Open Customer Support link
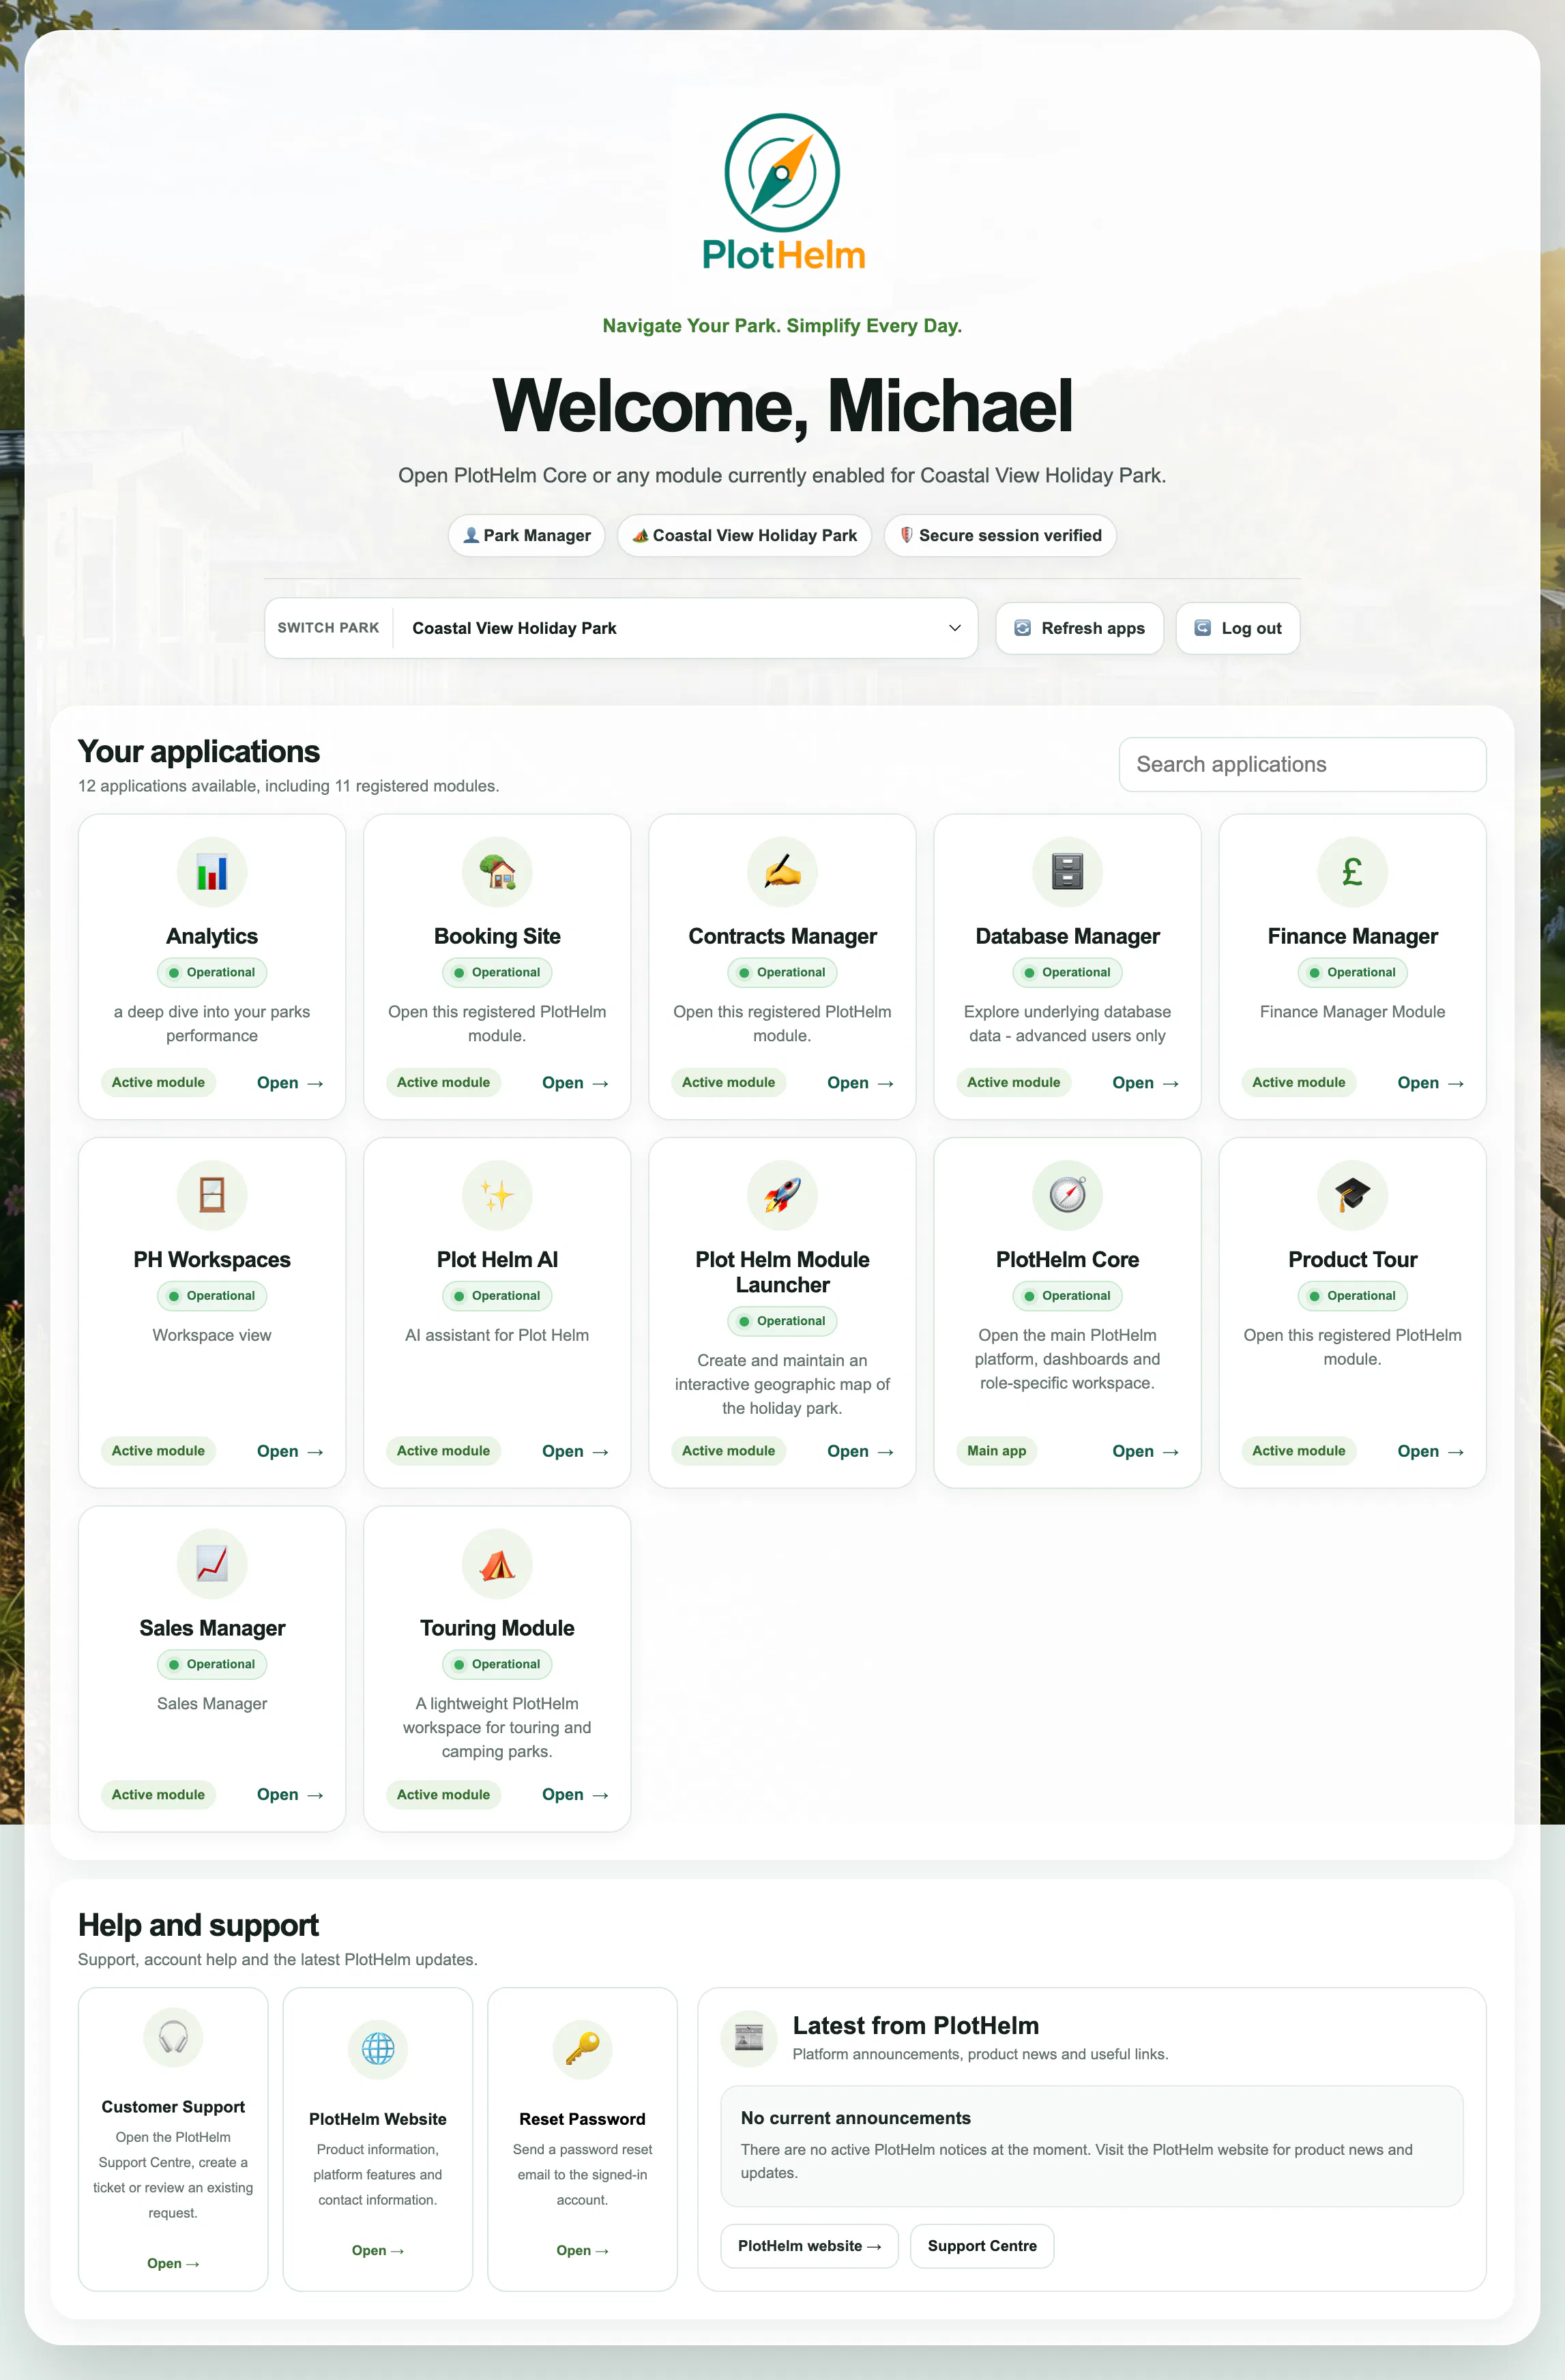 [x=173, y=2263]
